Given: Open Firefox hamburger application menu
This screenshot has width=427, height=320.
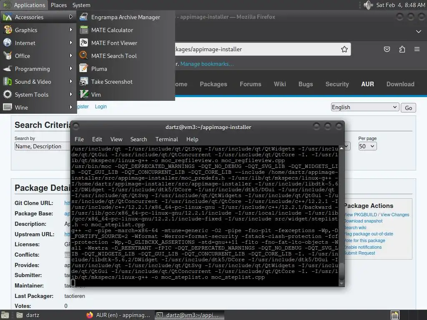Looking at the screenshot, I should 417,49.
